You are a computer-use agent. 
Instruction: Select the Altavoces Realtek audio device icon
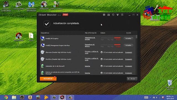pos(43,52)
